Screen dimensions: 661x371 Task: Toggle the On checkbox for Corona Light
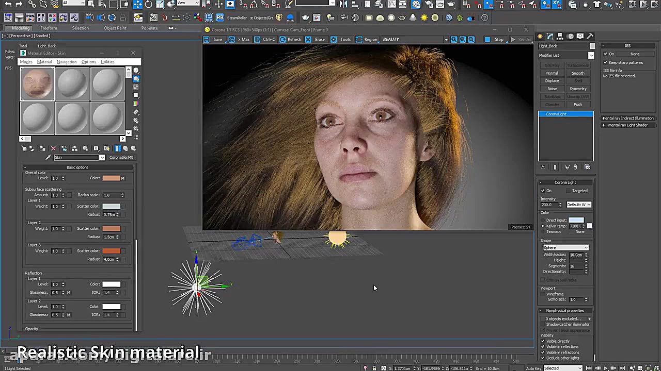pyautogui.click(x=542, y=191)
